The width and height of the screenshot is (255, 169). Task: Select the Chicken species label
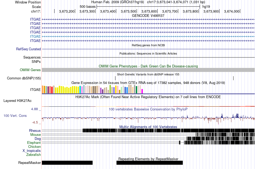34,147
